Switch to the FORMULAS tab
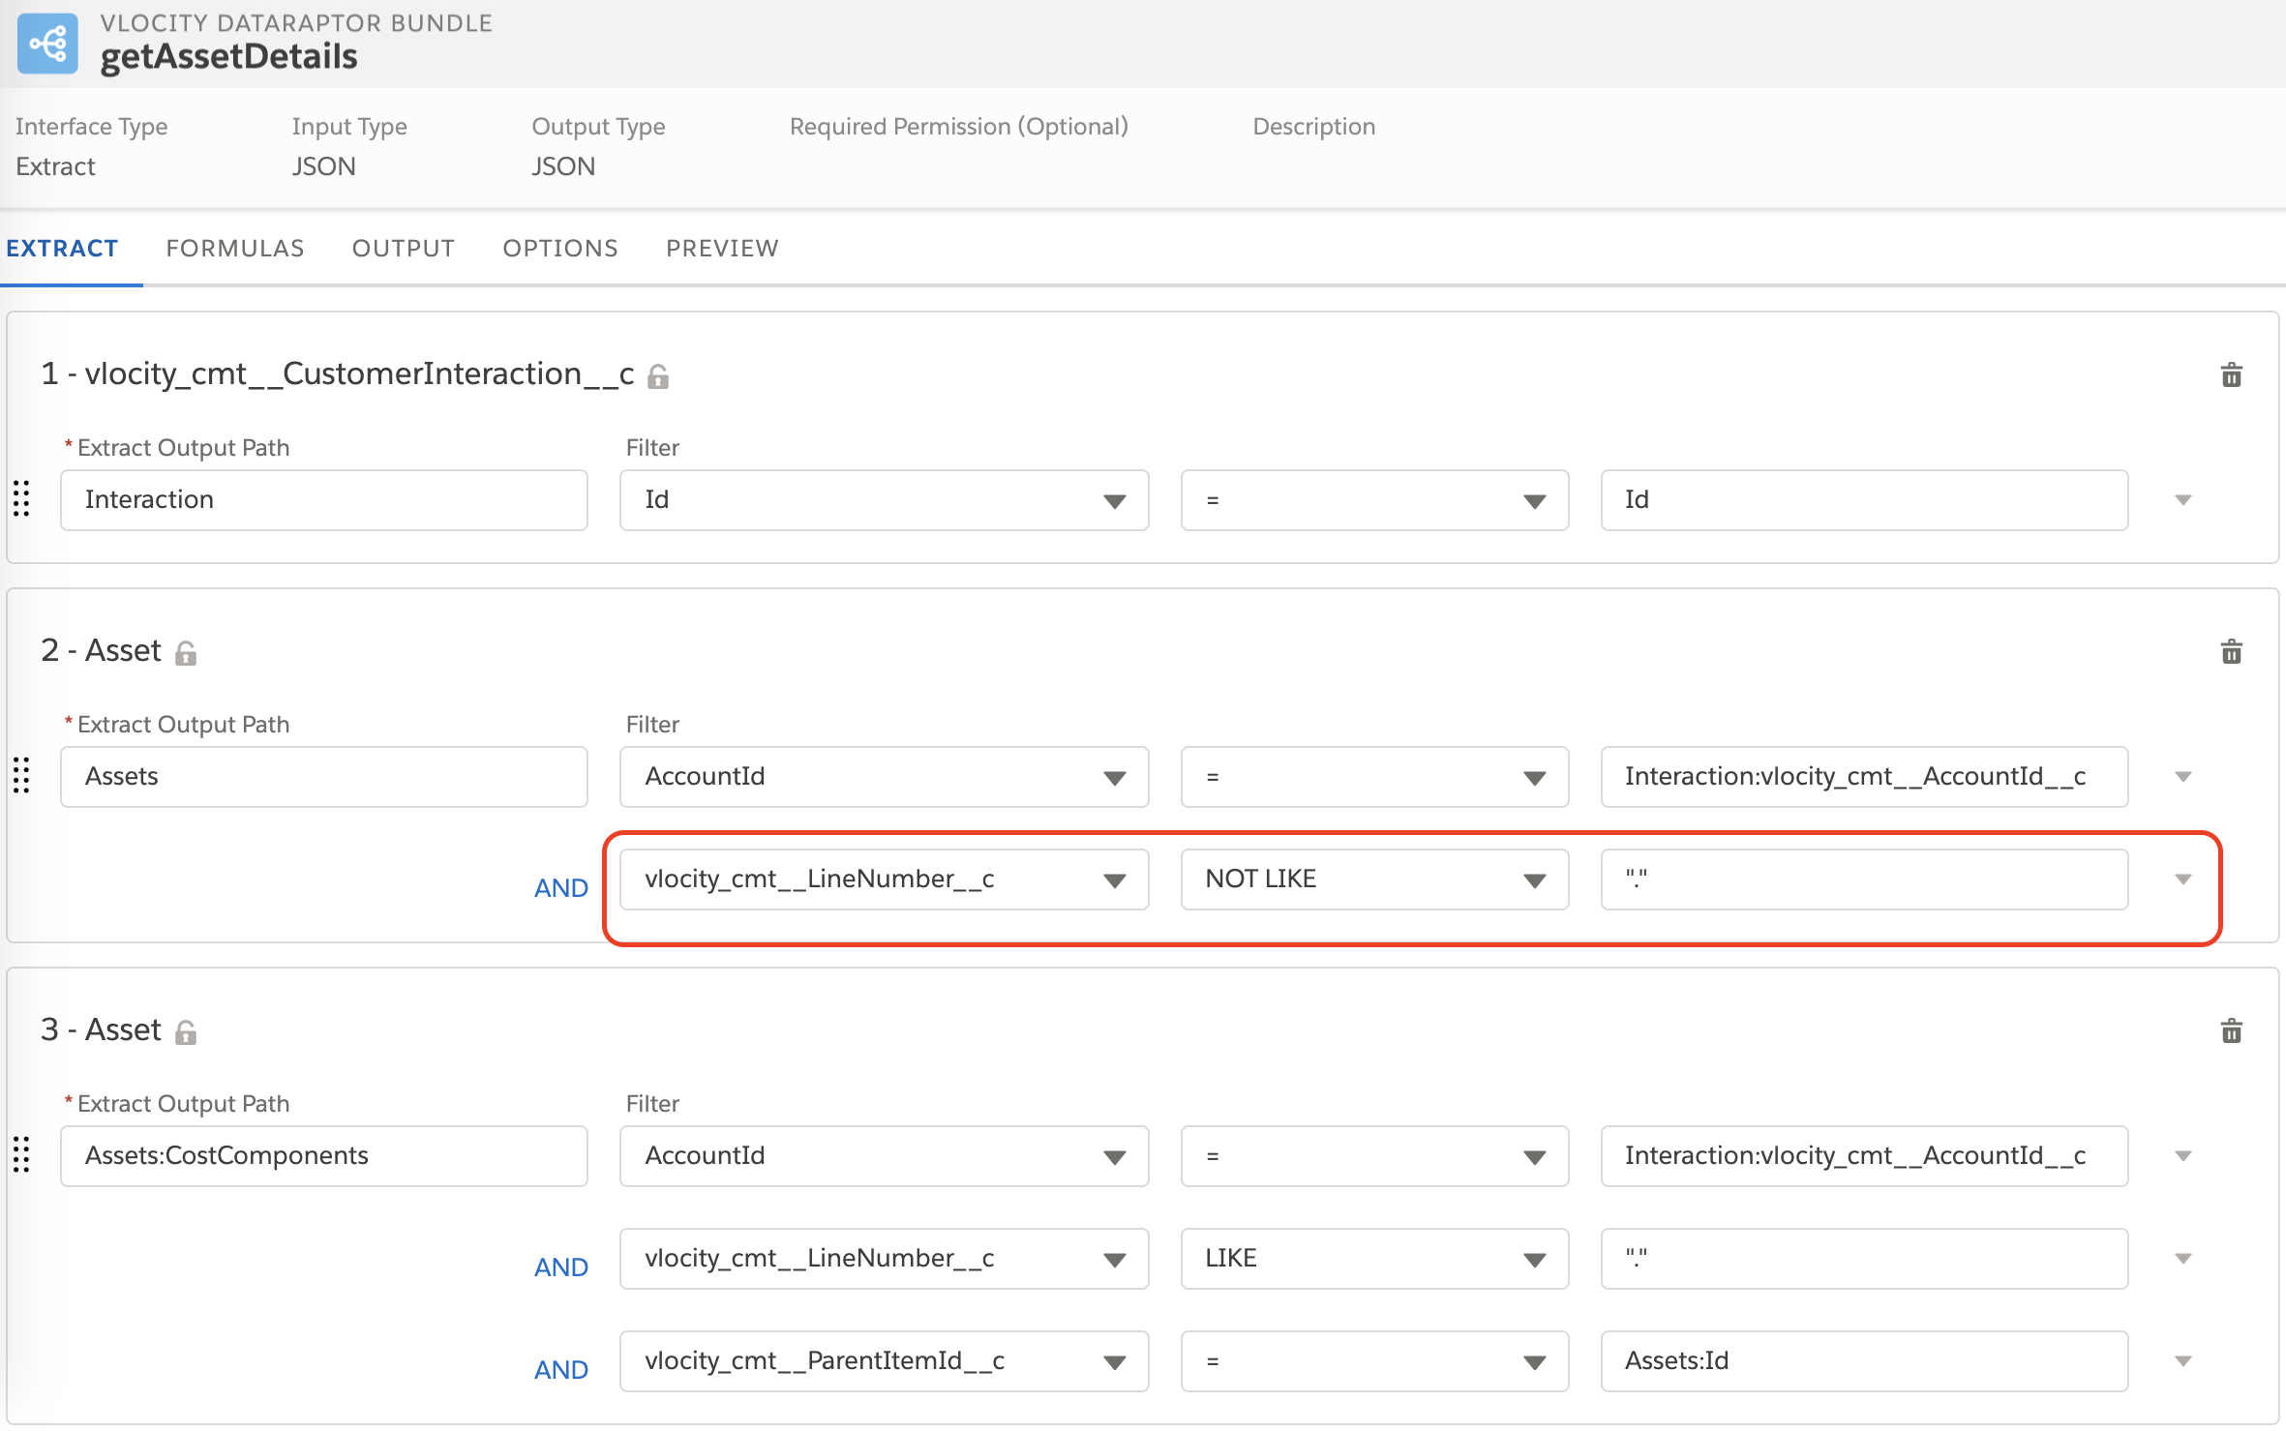 pyautogui.click(x=235, y=249)
